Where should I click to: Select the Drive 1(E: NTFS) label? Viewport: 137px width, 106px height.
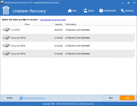pos(18,46)
